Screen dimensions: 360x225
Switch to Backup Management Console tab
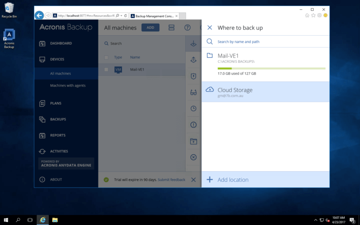coord(154,16)
